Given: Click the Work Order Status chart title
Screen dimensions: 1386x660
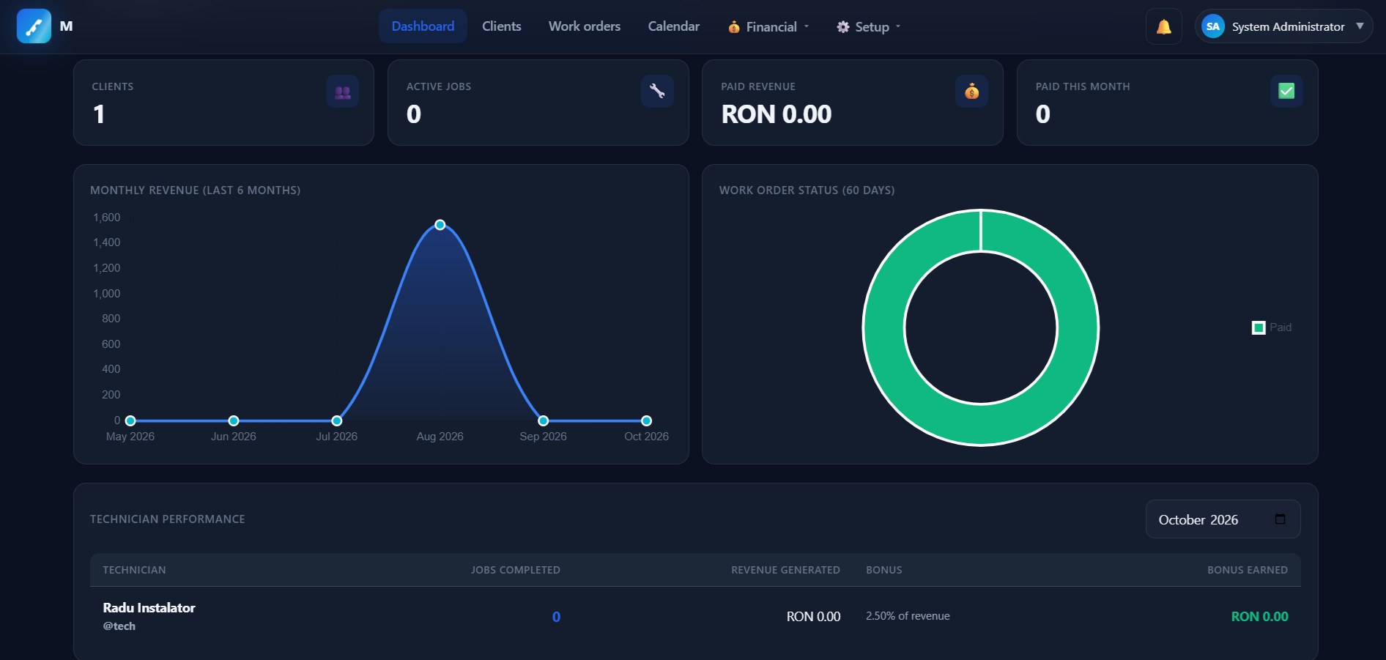Looking at the screenshot, I should pos(807,190).
